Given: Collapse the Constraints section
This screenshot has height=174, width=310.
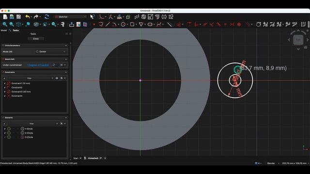Looking at the screenshot, I should [66, 72].
